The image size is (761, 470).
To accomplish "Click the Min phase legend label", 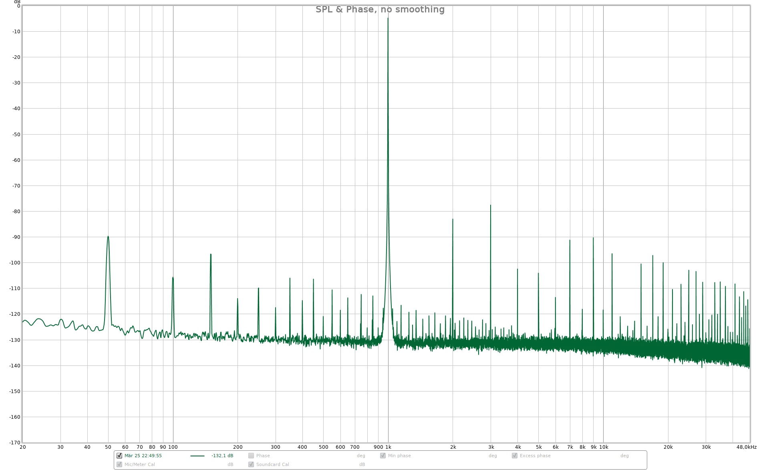I will [x=399, y=456].
